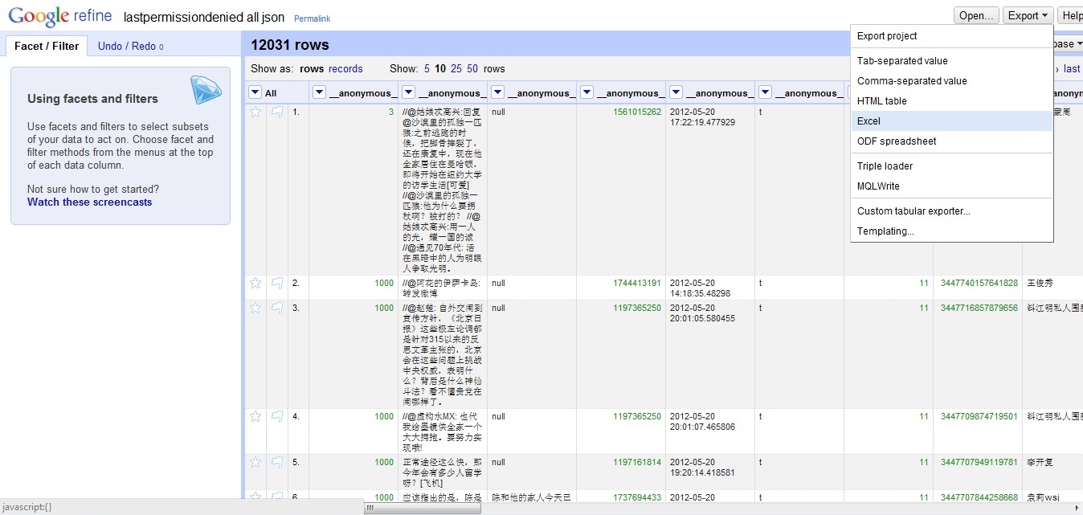This screenshot has height=515, width=1083.
Task: Show 50 rows per page
Action: point(472,69)
